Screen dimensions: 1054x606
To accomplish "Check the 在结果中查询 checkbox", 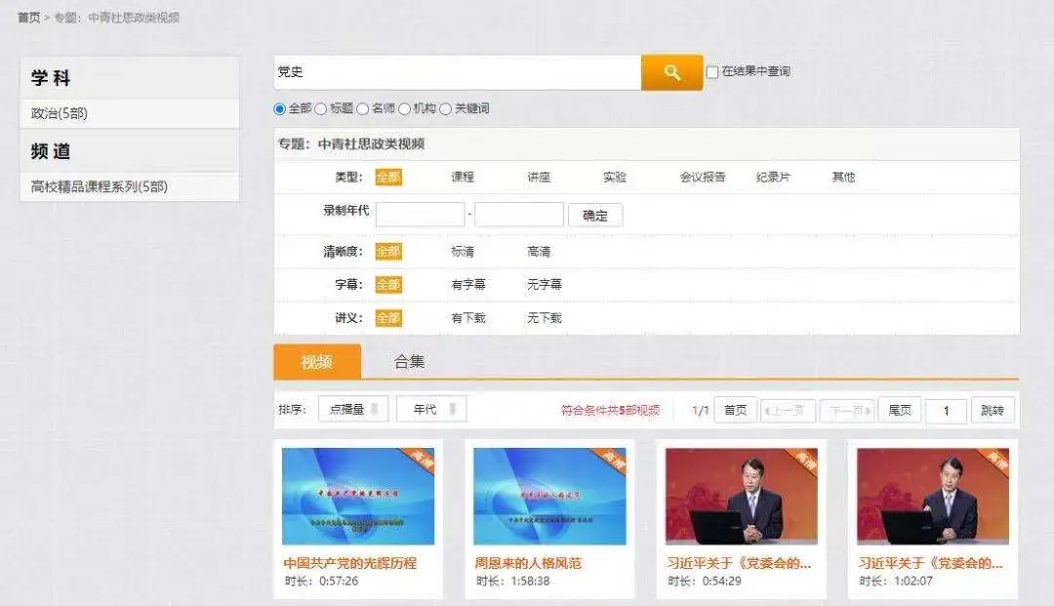I will tap(712, 72).
